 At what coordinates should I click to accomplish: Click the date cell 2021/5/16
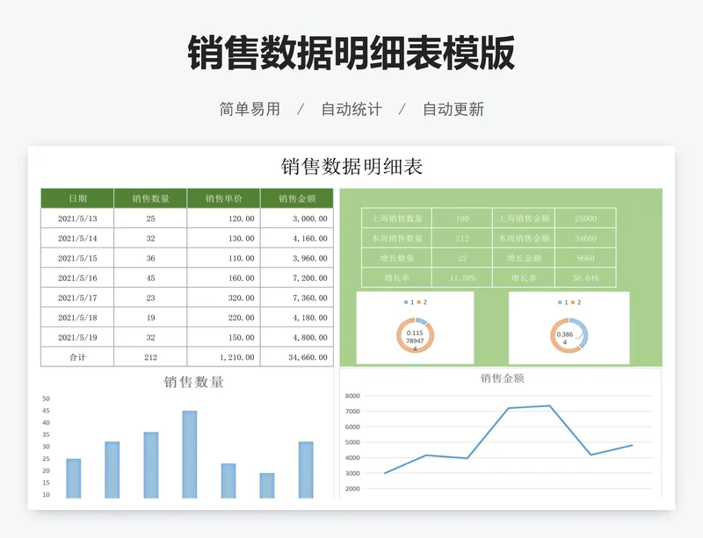click(x=77, y=277)
